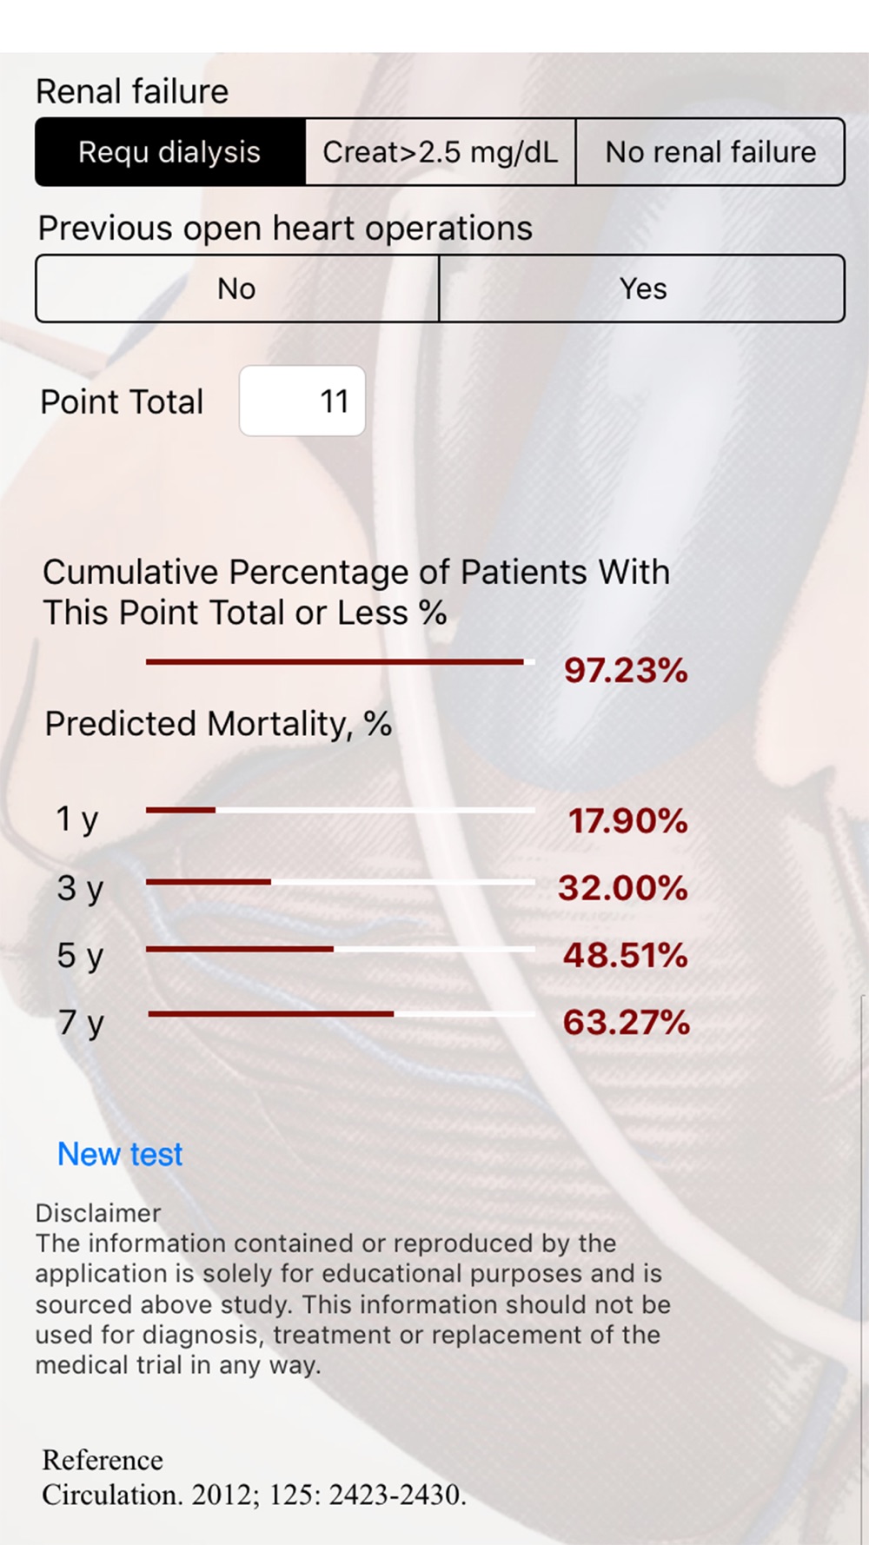This screenshot has height=1545, width=869.
Task: Click the 3 y mortality bar
Action: pos(339,881)
